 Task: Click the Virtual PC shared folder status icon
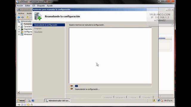point(28,104)
